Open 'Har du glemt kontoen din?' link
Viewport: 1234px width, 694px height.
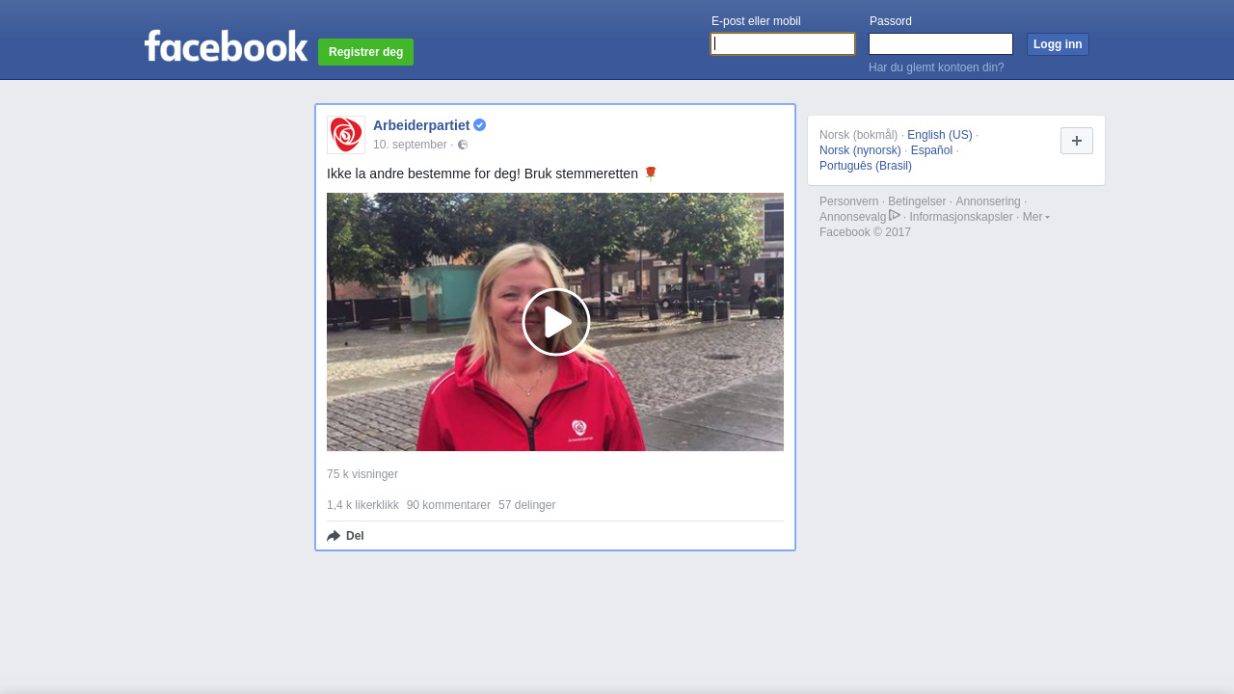(x=936, y=67)
